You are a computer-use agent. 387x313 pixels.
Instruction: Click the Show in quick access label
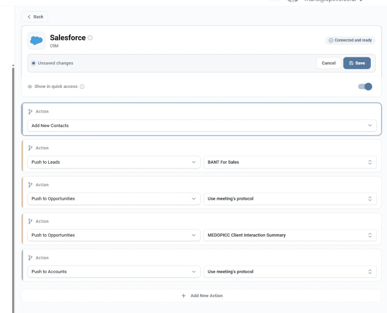(56, 86)
